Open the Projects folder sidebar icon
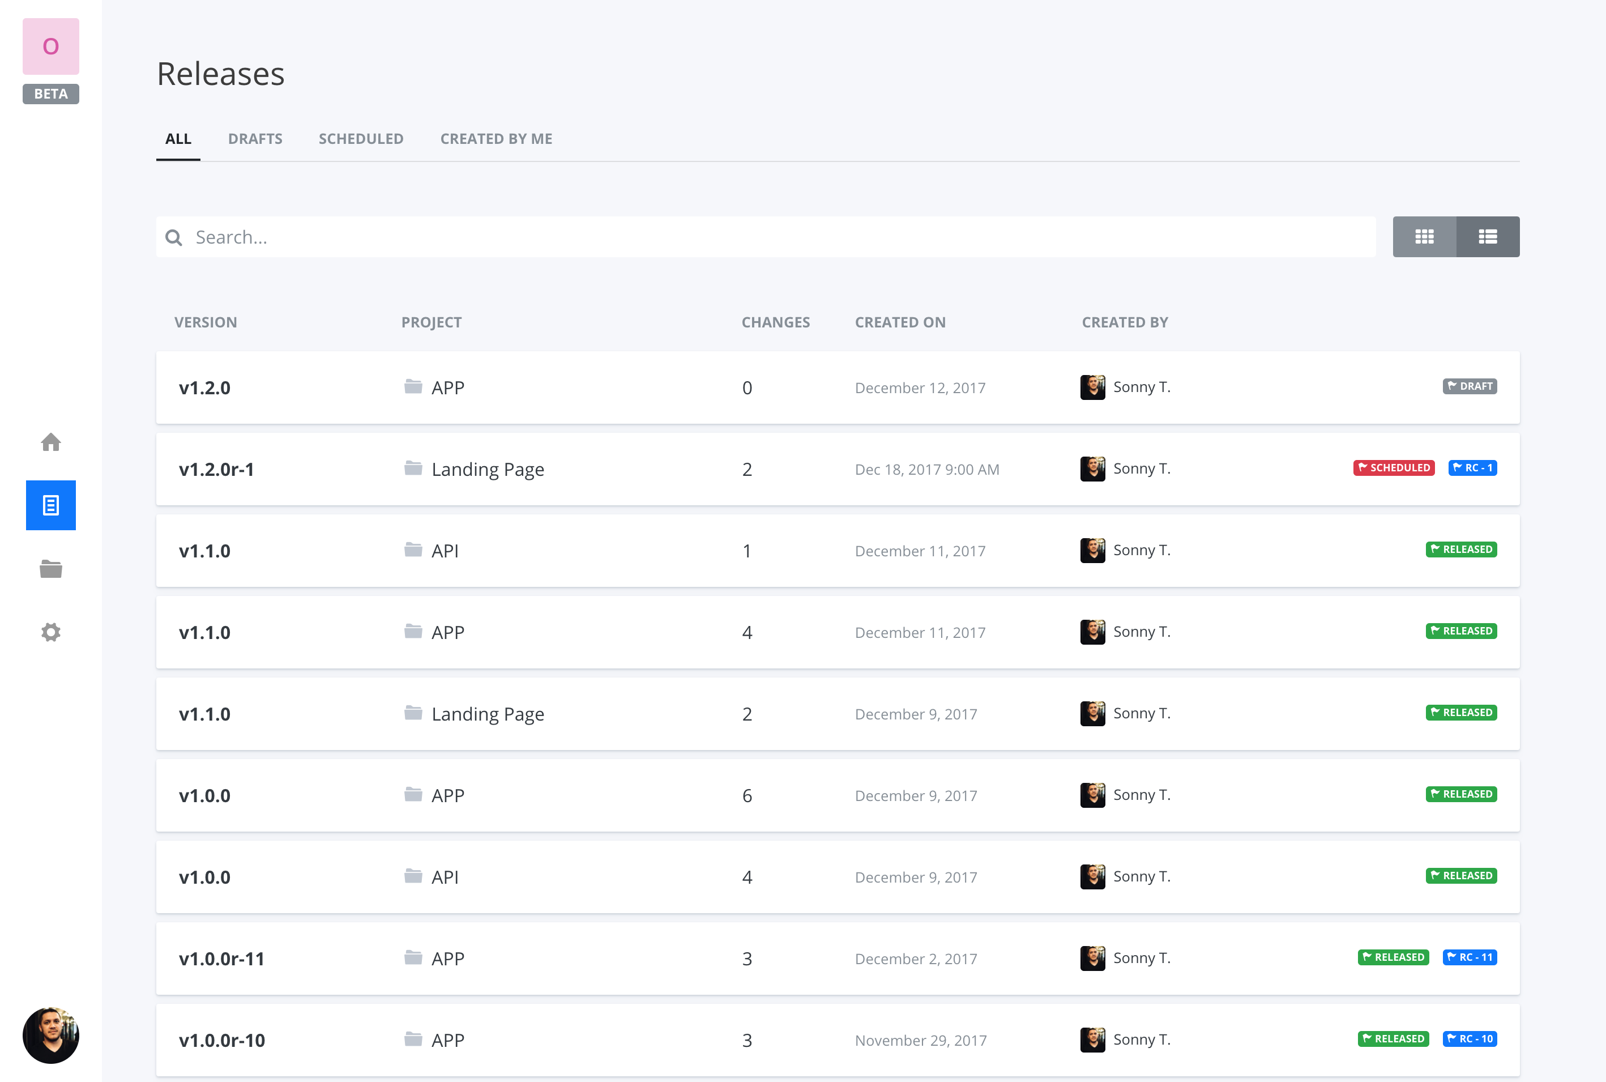The image size is (1606, 1082). pos(50,569)
